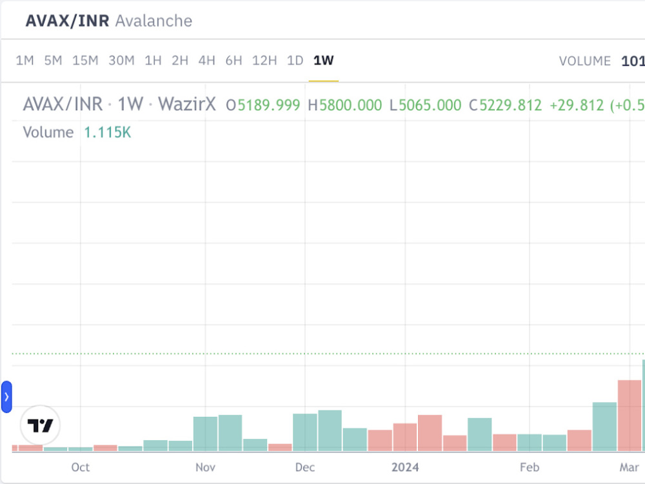Click the volume value 1.115K
Screen dimensions: 645x484
pyautogui.click(x=107, y=132)
